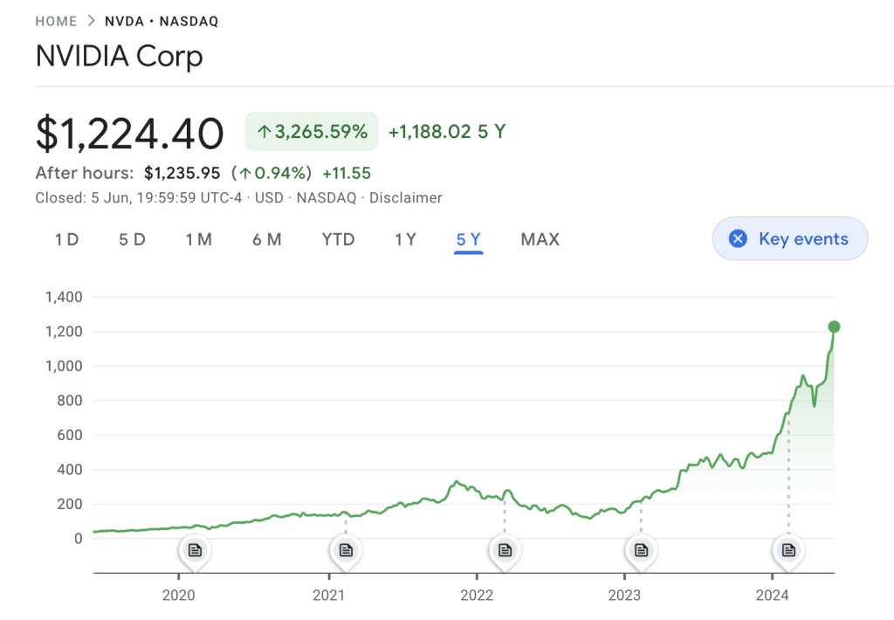Switch to the 1Y time range

click(405, 238)
